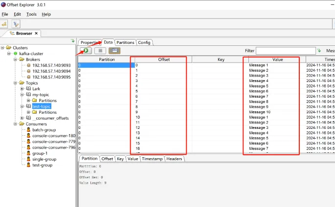The width and height of the screenshot is (335, 207).
Task: Sort by the Key column header
Action: pyautogui.click(x=221, y=60)
